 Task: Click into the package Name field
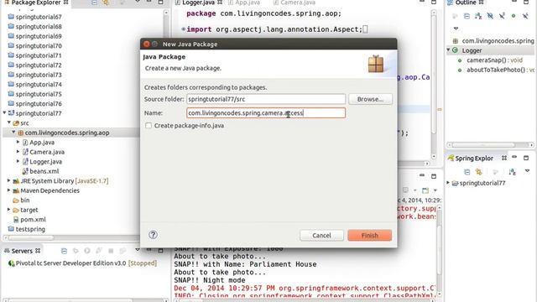[x=266, y=113]
